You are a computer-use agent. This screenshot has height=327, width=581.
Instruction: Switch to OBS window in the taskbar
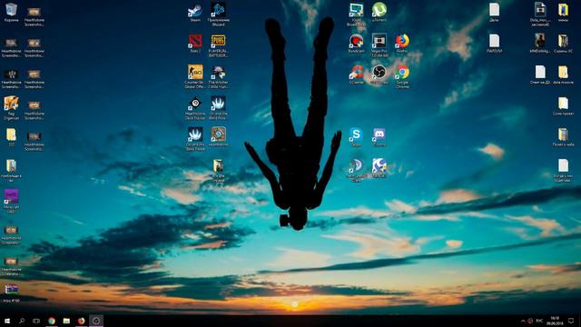tap(96, 321)
